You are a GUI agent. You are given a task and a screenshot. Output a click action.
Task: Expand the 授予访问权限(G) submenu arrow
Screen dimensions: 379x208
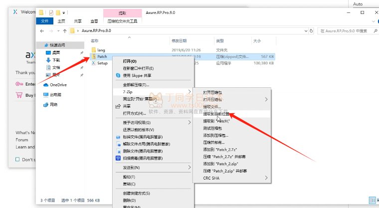click(189, 123)
